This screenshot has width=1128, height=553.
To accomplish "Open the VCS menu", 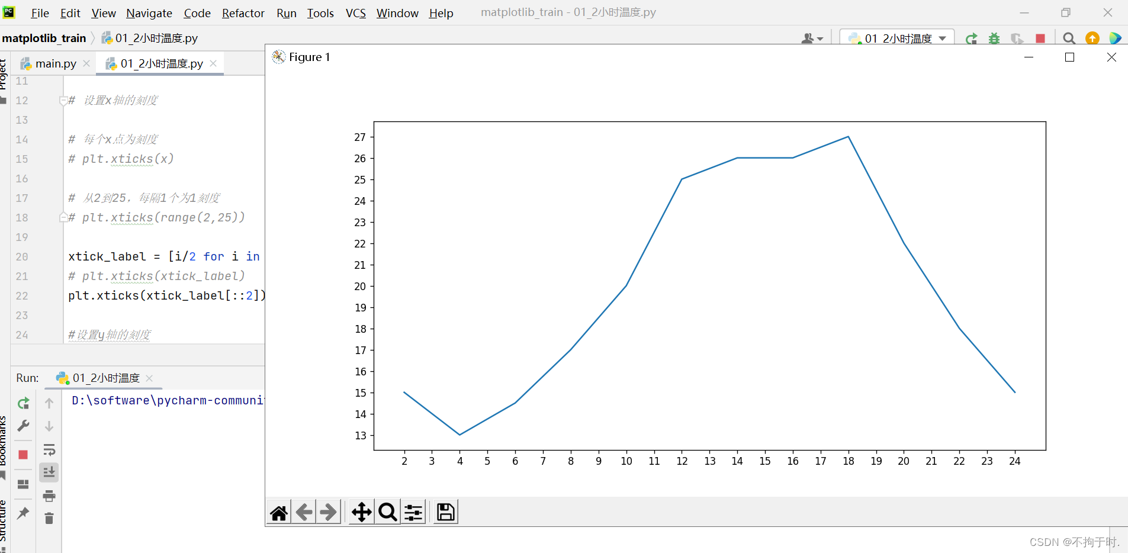I will [356, 13].
